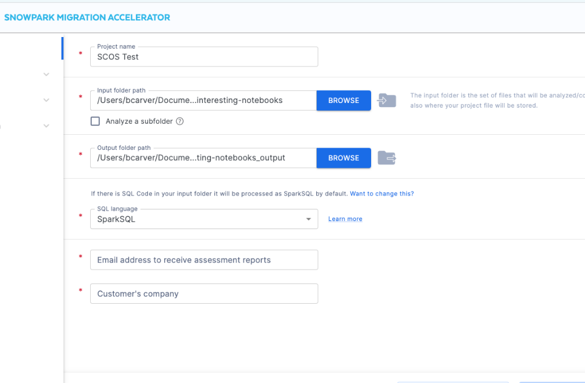Click the output folder icon with arrow
Viewport: 585px width, 383px height.
(x=387, y=158)
